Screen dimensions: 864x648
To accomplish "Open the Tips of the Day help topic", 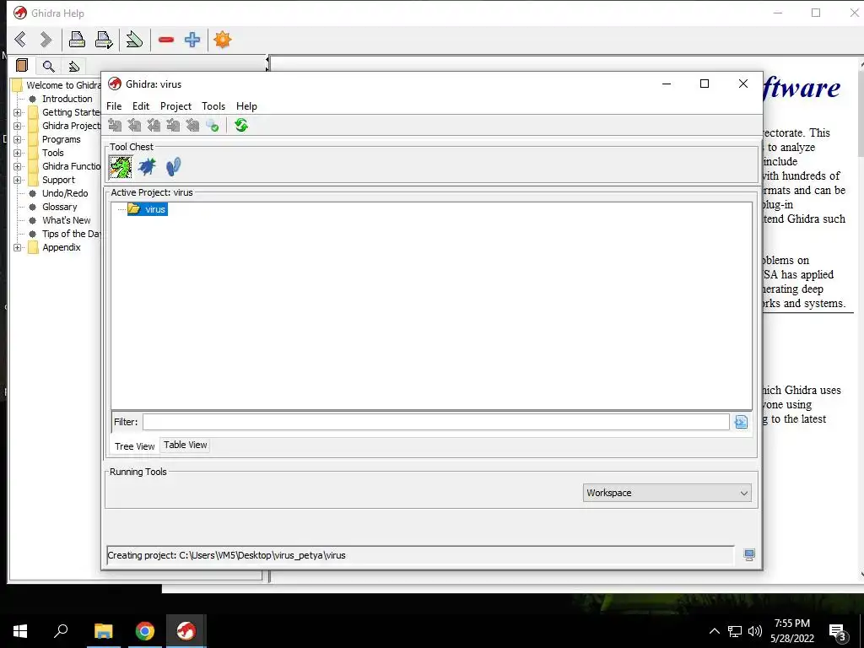I will 72,234.
